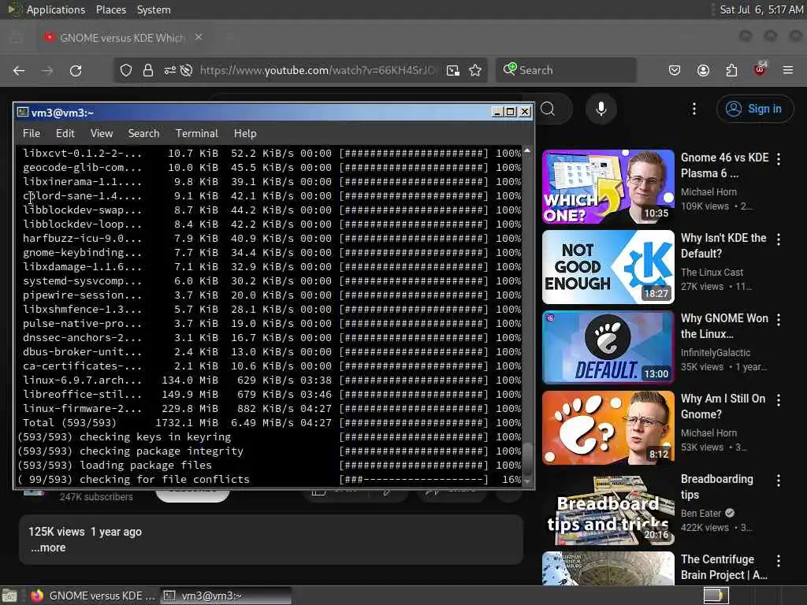Open options for Why Isn't KDE the Default
The width and height of the screenshot is (807, 605).
[779, 239]
